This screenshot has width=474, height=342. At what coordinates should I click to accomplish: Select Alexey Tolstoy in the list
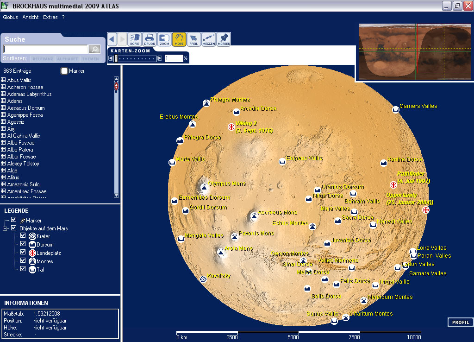(x=23, y=164)
